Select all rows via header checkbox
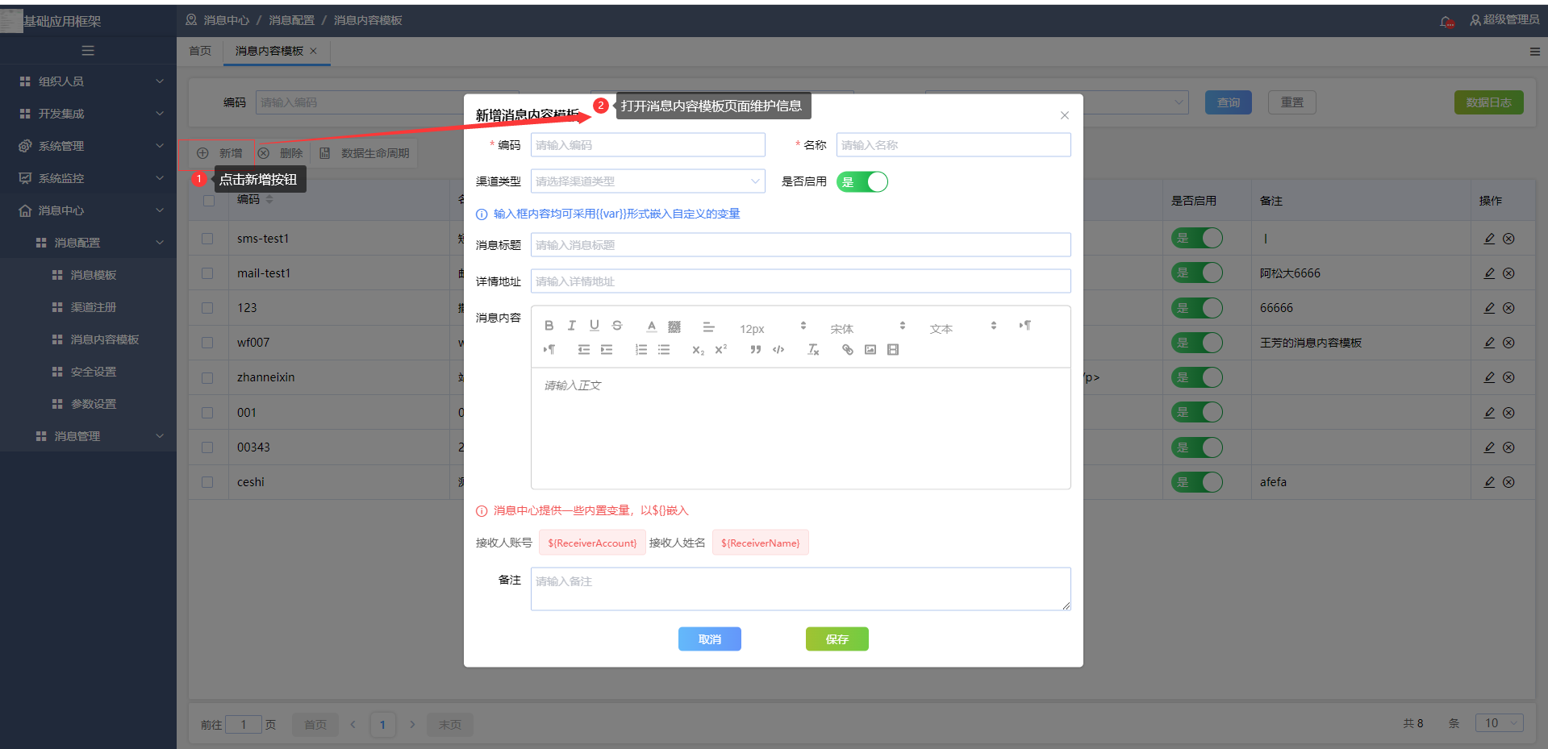Image resolution: width=1548 pixels, height=749 pixels. [x=209, y=200]
